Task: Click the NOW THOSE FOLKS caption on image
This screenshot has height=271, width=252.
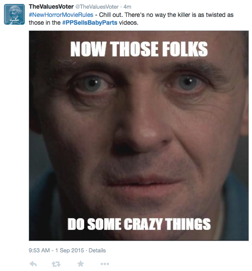Action: coord(139,49)
